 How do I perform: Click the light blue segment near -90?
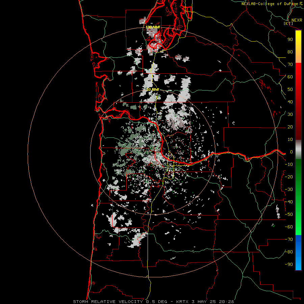click(298, 264)
